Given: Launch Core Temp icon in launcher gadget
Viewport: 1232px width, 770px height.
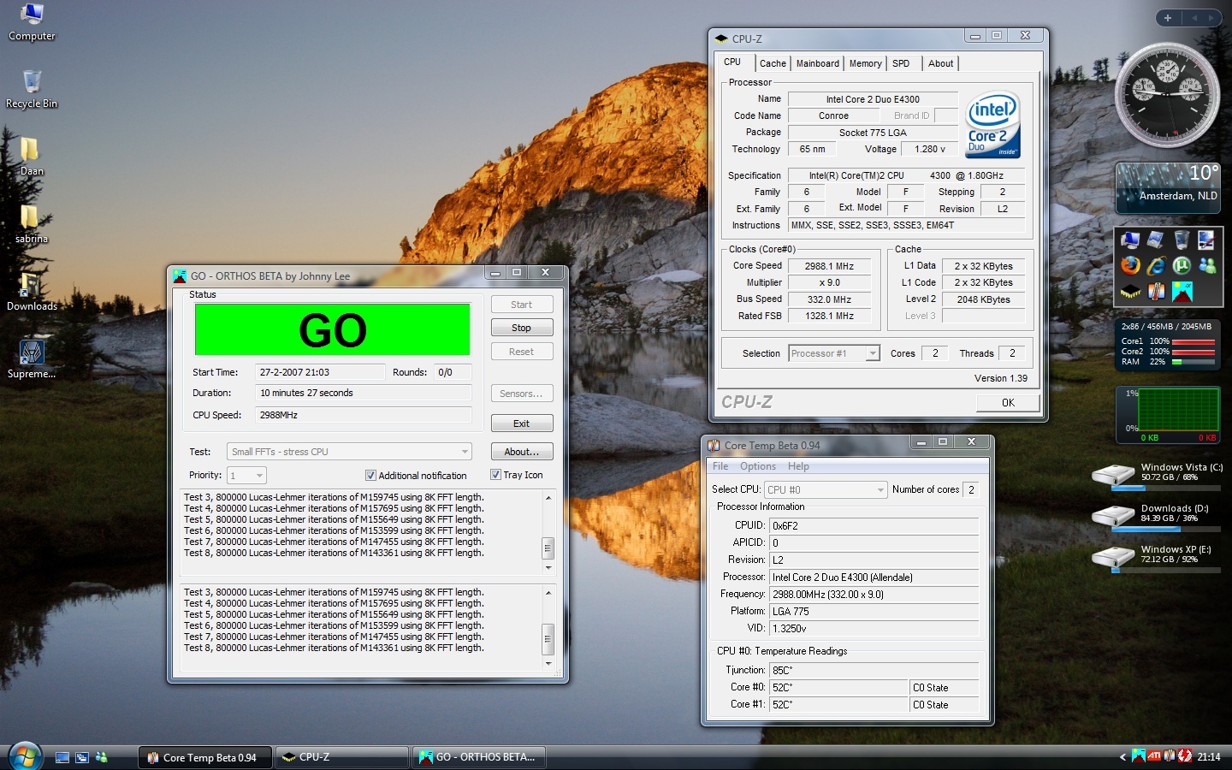Looking at the screenshot, I should (1156, 293).
